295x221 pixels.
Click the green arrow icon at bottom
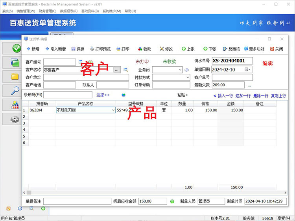(43, 208)
